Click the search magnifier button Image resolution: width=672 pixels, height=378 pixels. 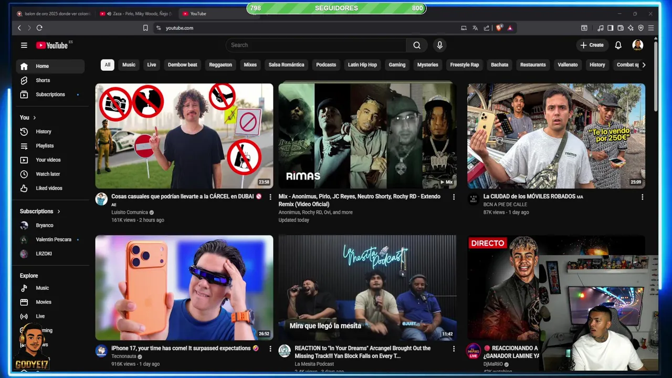(x=417, y=45)
